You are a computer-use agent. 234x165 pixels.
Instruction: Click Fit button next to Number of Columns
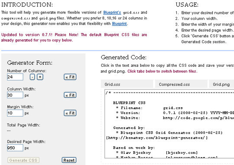tap(70, 77)
